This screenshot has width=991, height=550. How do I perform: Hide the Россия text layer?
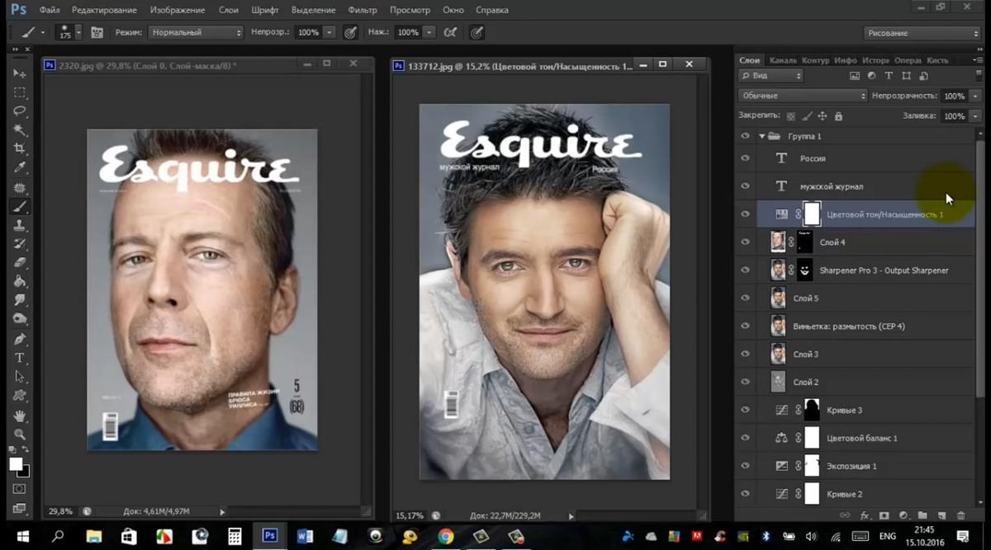click(x=745, y=158)
